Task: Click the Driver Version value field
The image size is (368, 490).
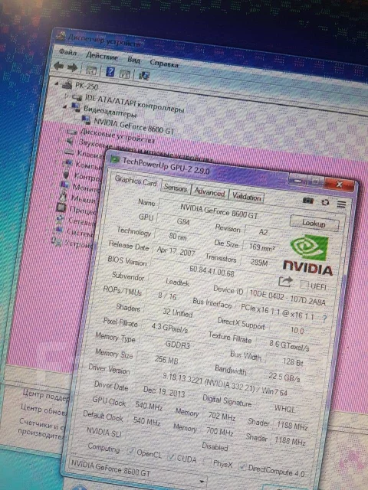Action: [x=225, y=384]
